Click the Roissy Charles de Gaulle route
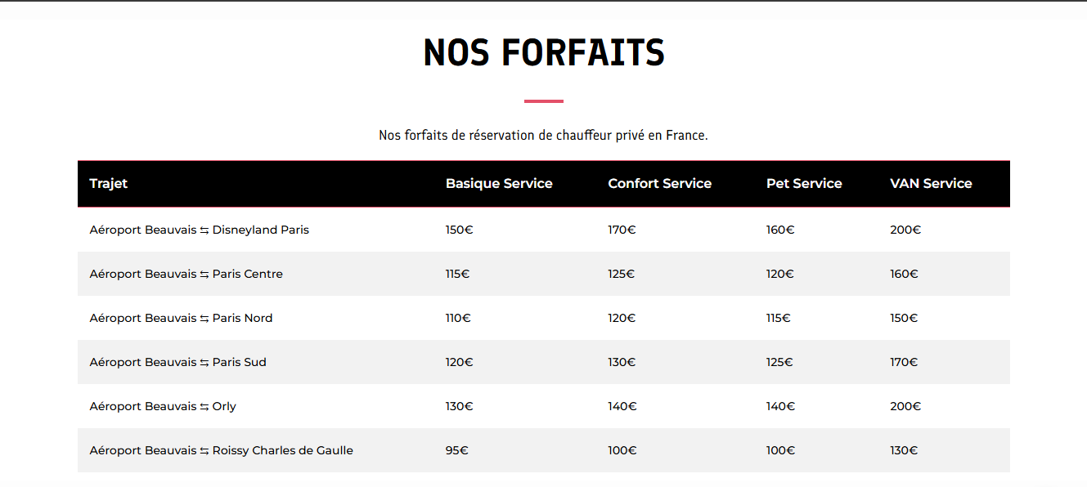Viewport: 1087px width, 487px height. pos(222,450)
